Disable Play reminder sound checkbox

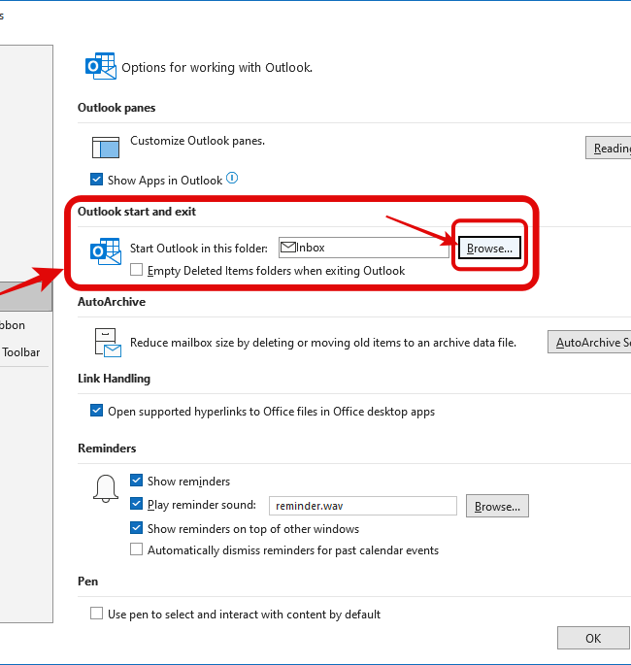point(136,504)
